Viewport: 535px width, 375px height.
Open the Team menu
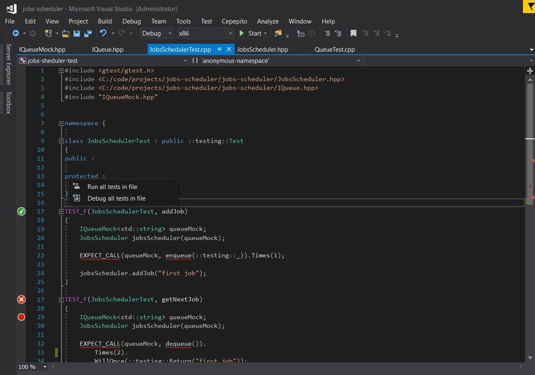(x=159, y=21)
